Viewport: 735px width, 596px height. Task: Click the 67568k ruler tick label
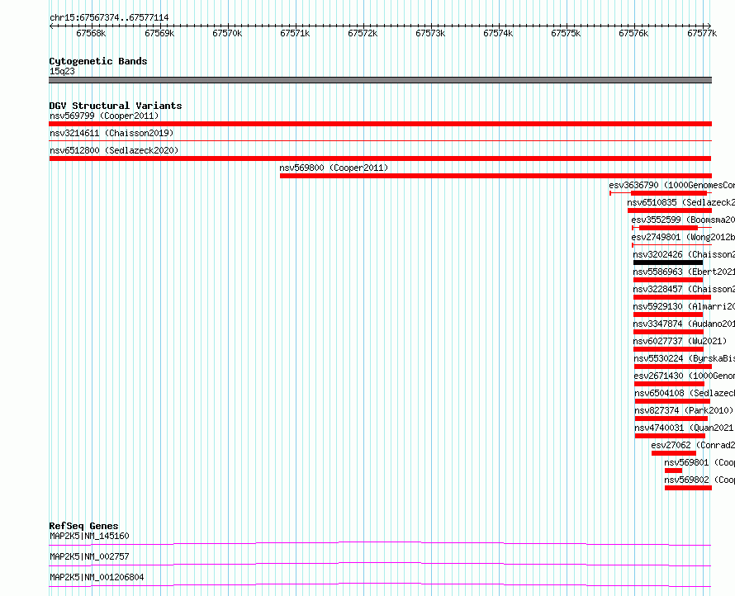[x=91, y=33]
